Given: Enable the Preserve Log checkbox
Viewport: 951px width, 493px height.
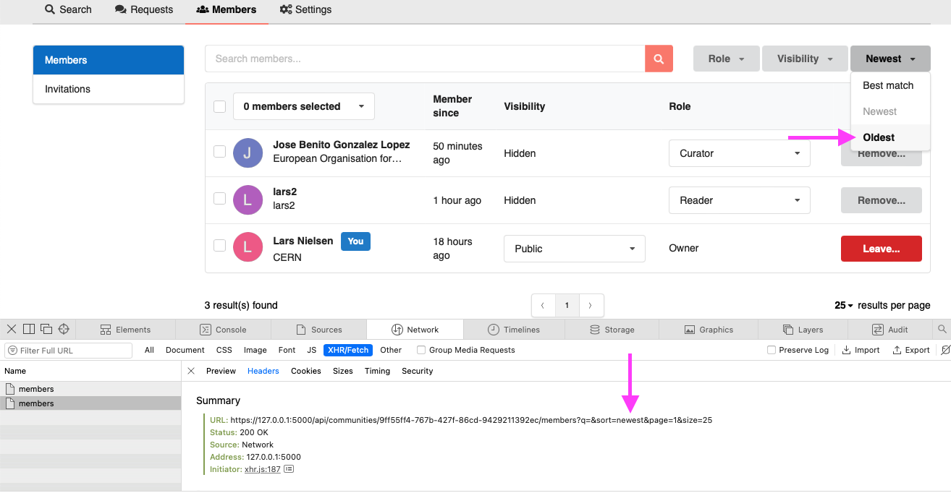Looking at the screenshot, I should point(771,350).
